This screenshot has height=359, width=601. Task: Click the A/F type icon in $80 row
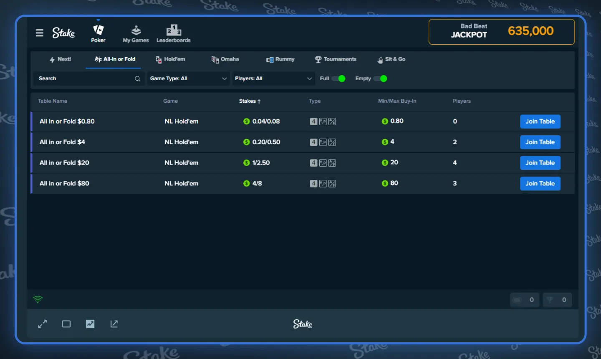point(332,184)
